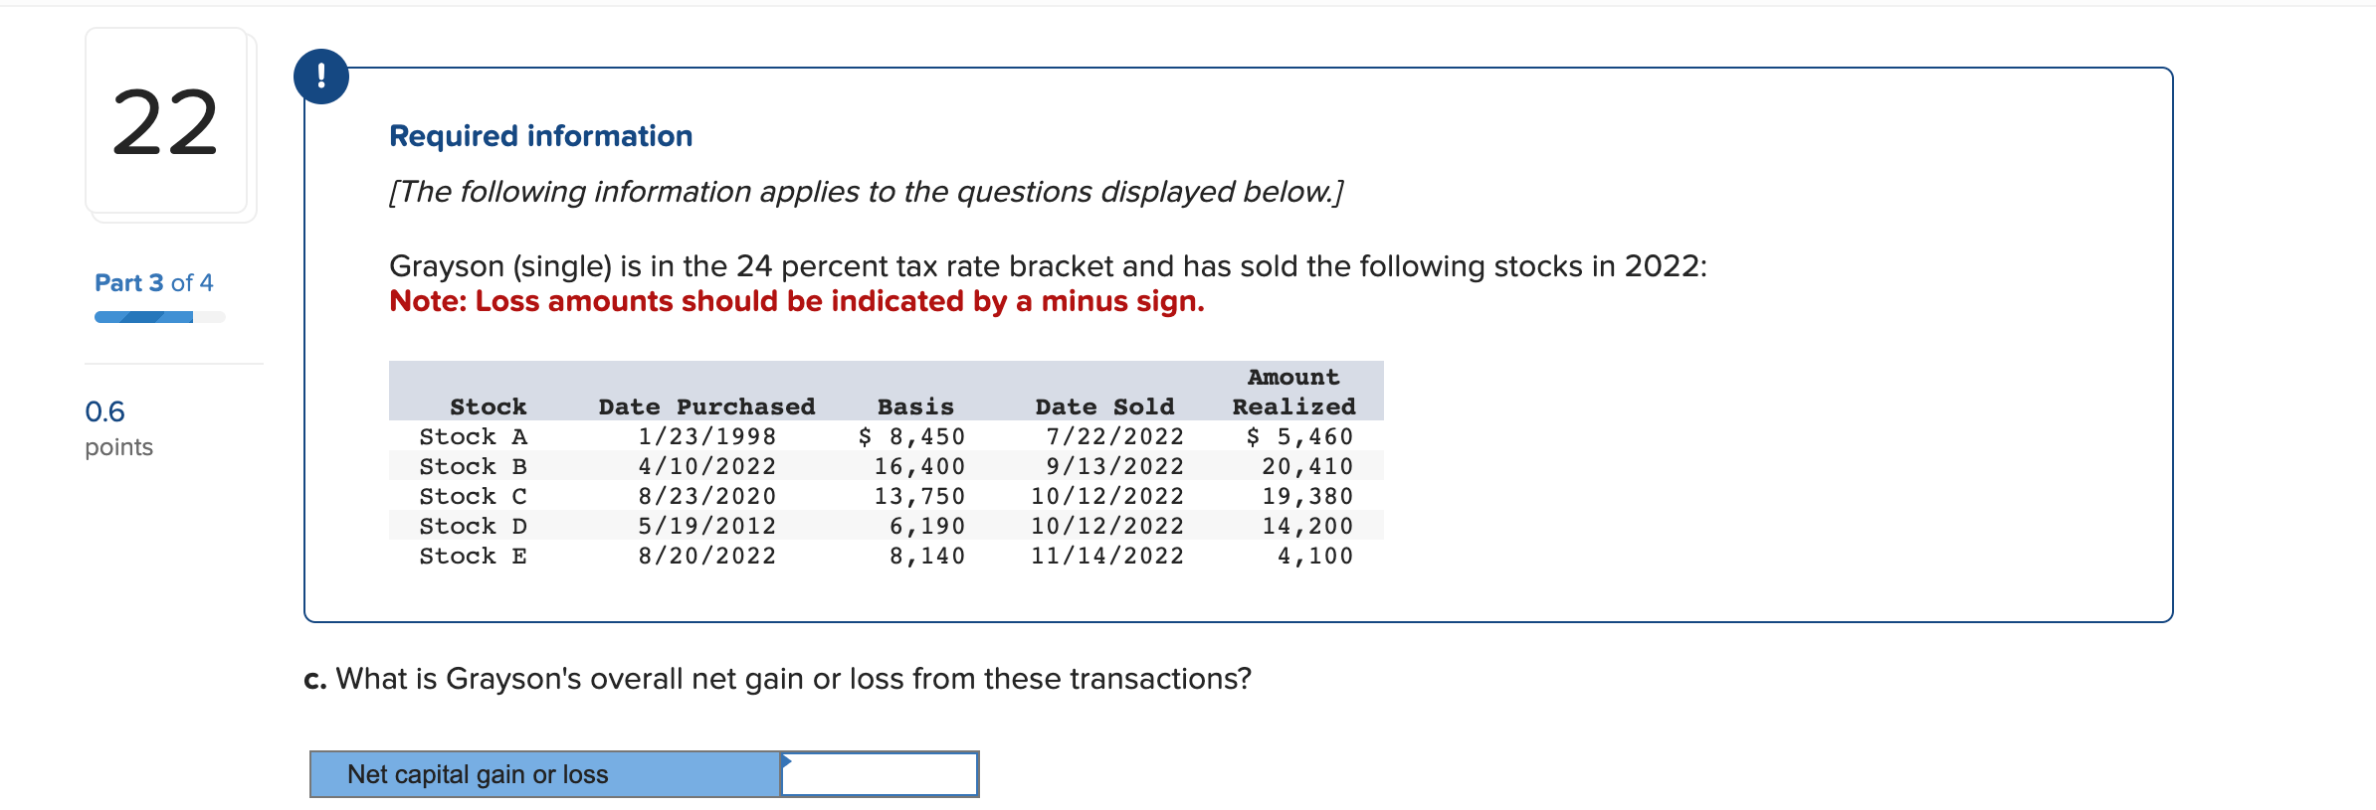
Task: Click the Date Purchased column header
Action: (x=706, y=406)
